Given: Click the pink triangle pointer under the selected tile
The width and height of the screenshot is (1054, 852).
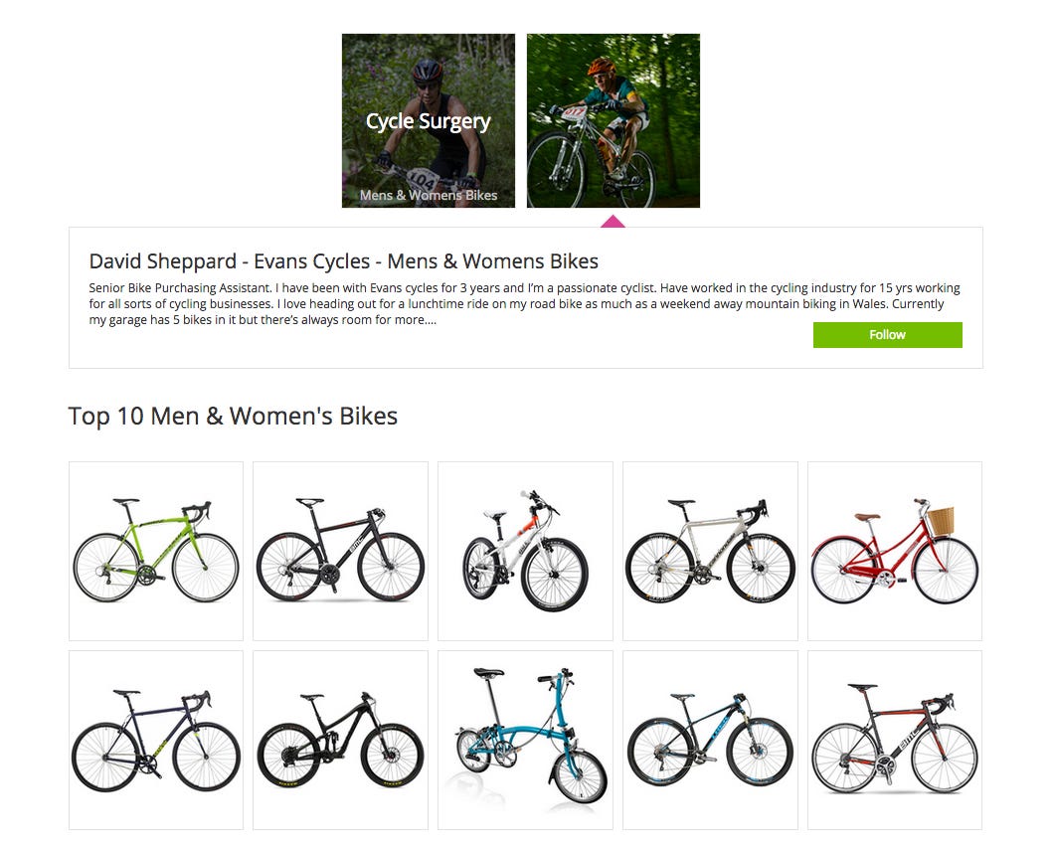Looking at the screenshot, I should (614, 221).
